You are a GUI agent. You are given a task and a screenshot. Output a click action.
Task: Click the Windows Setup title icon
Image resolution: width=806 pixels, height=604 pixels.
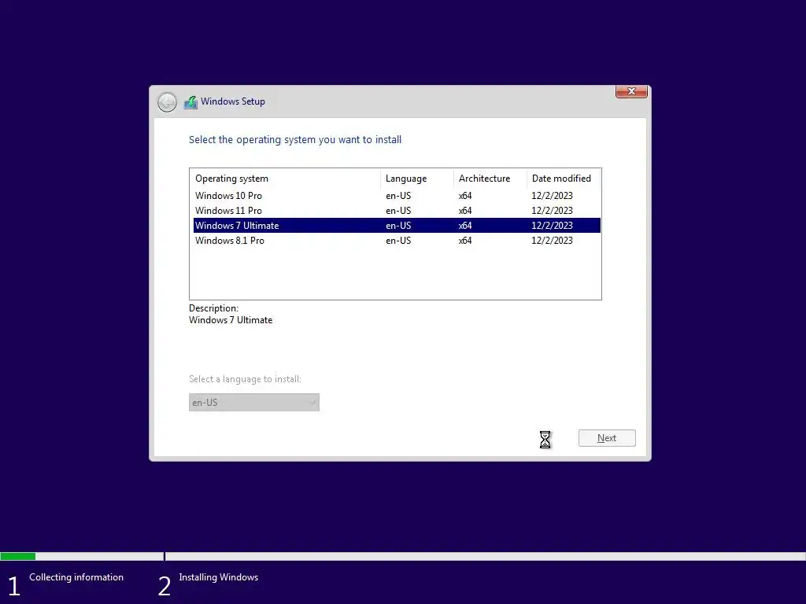click(x=190, y=101)
